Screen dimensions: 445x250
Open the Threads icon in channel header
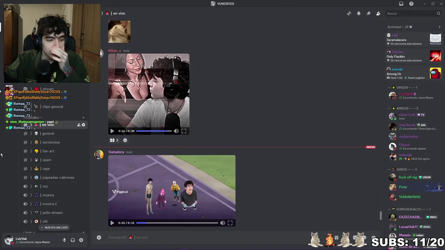pos(349,14)
